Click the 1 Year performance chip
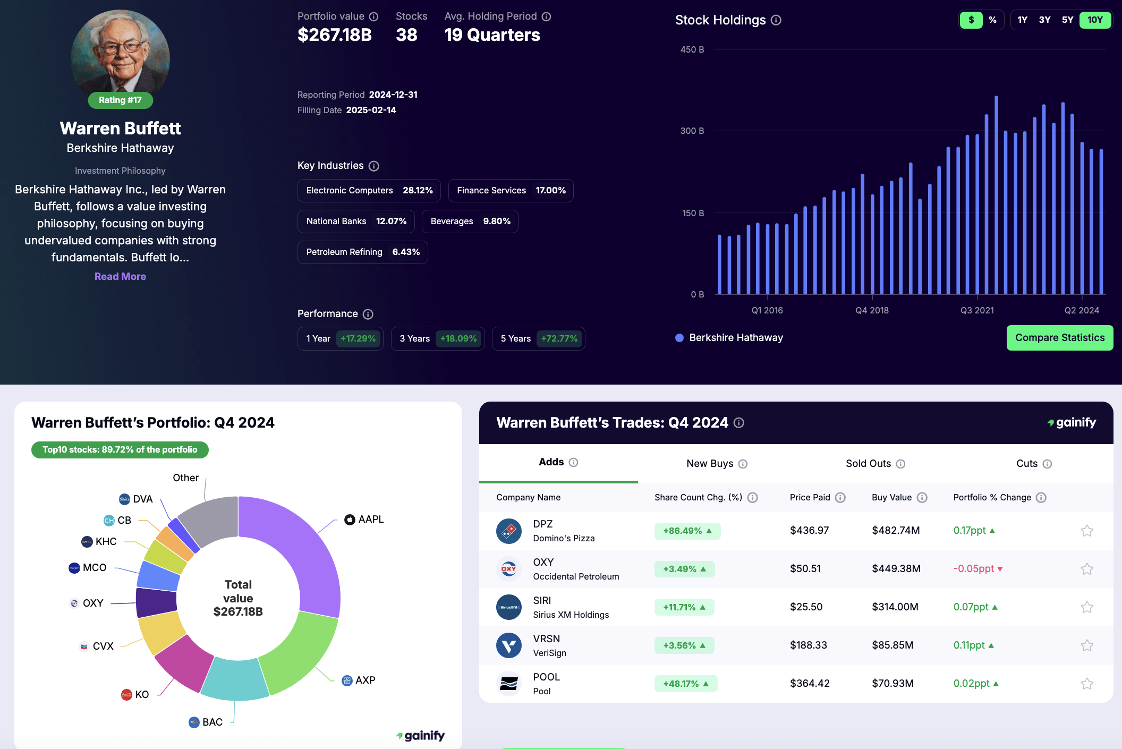 pyautogui.click(x=341, y=339)
